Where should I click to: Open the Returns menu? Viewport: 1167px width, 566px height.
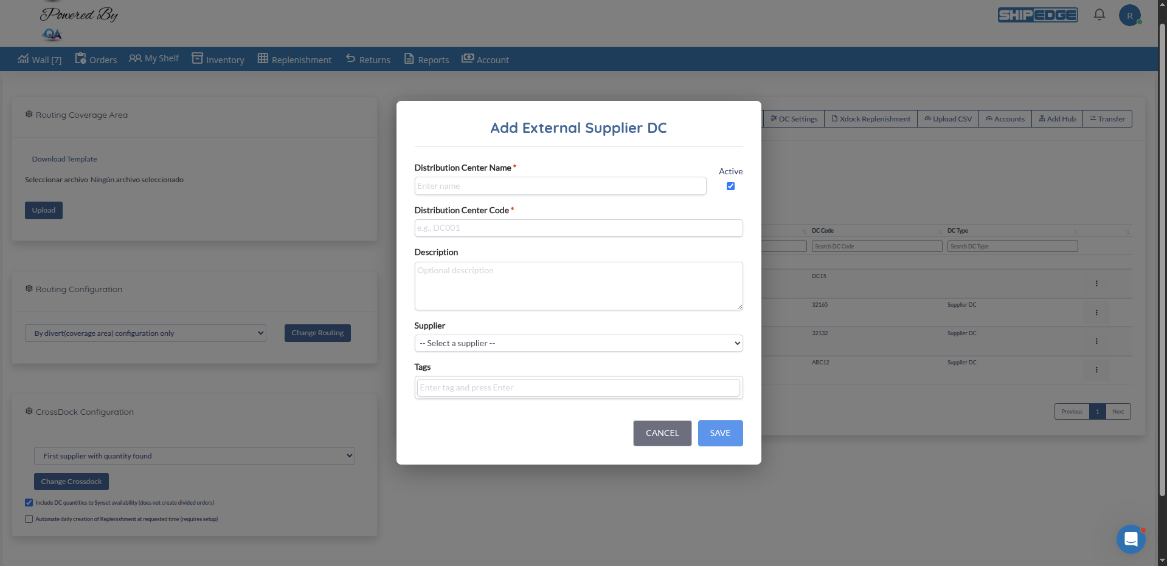coord(368,60)
